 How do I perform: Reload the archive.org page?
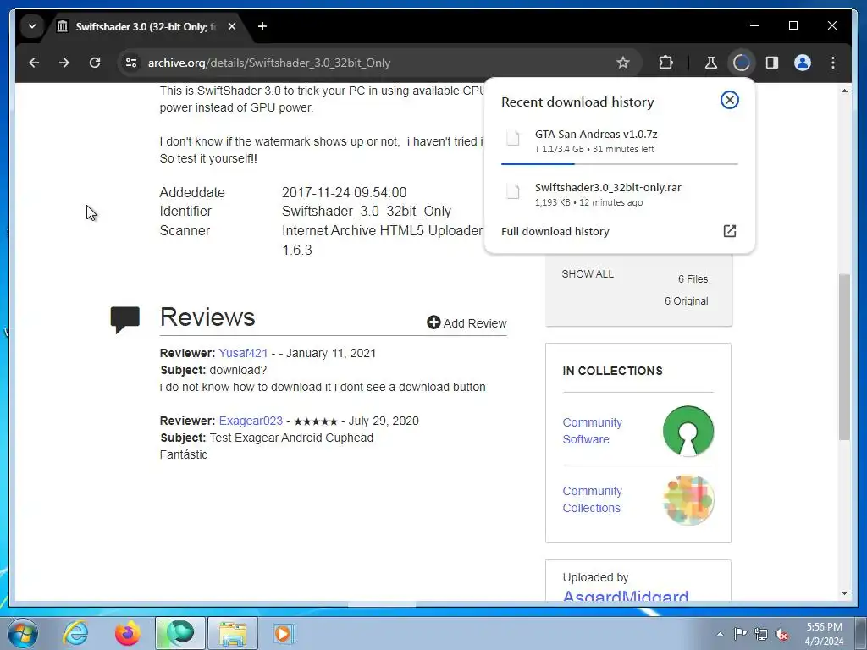(95, 63)
